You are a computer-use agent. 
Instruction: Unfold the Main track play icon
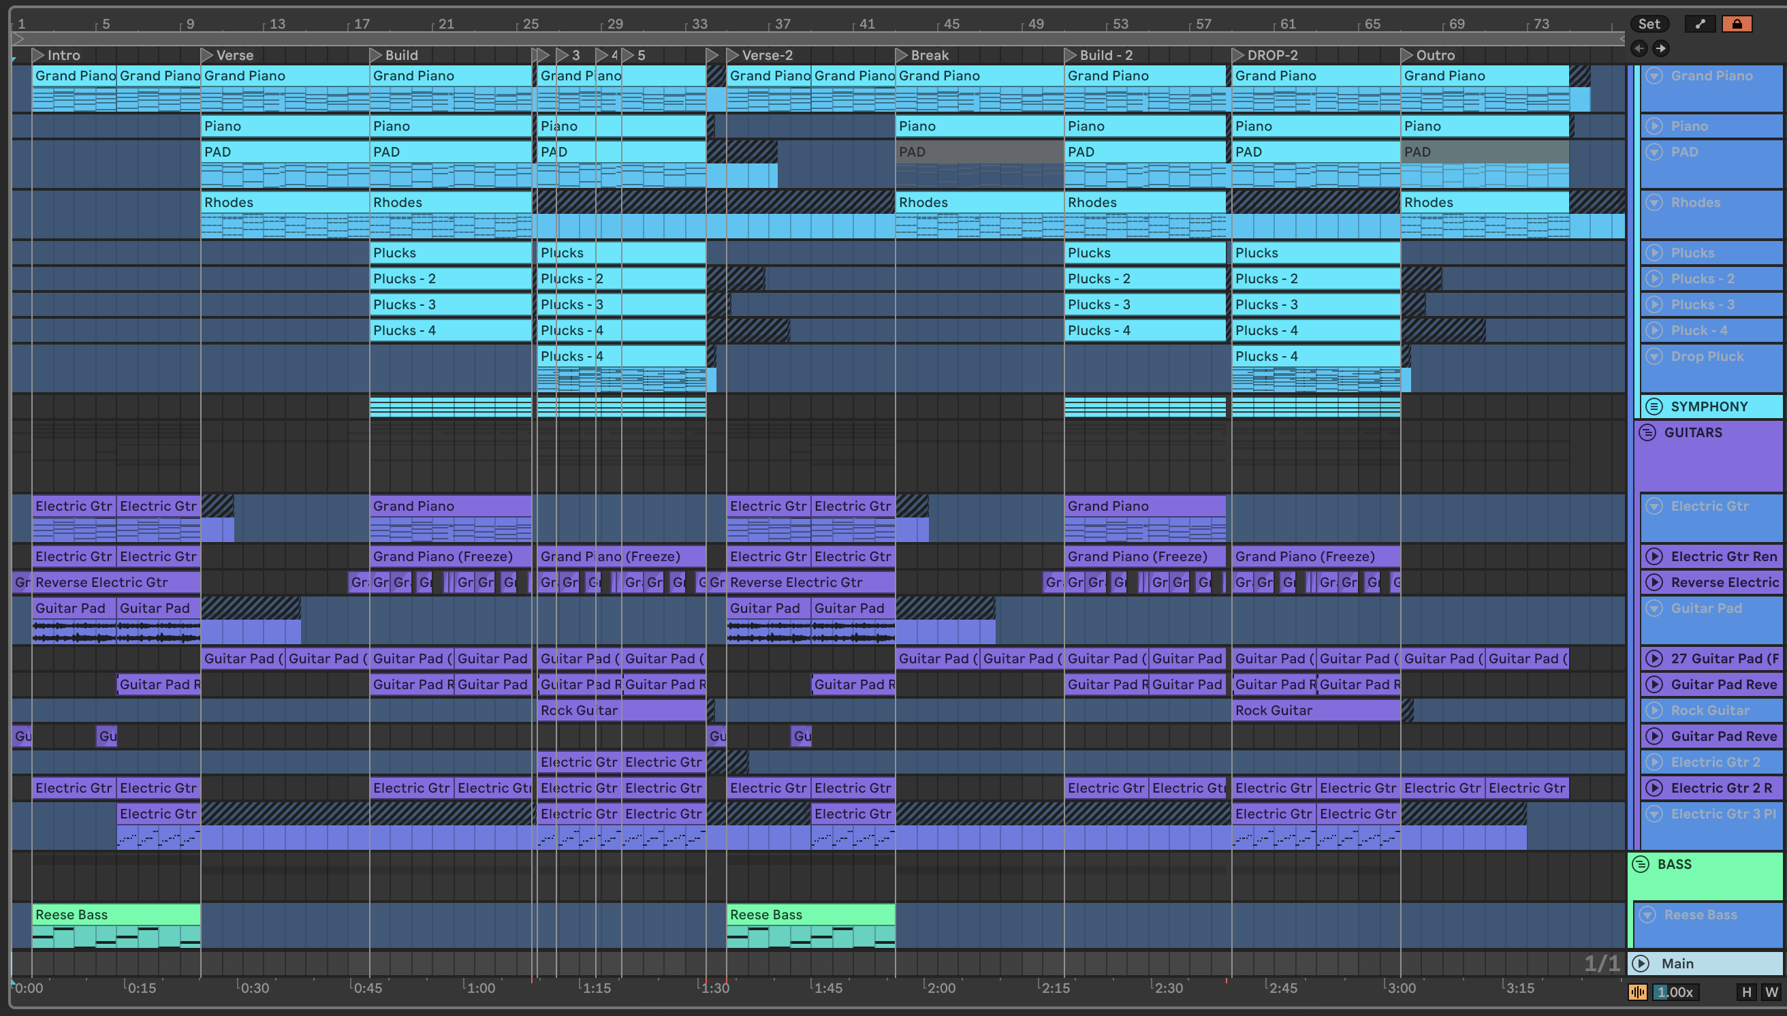(1641, 963)
